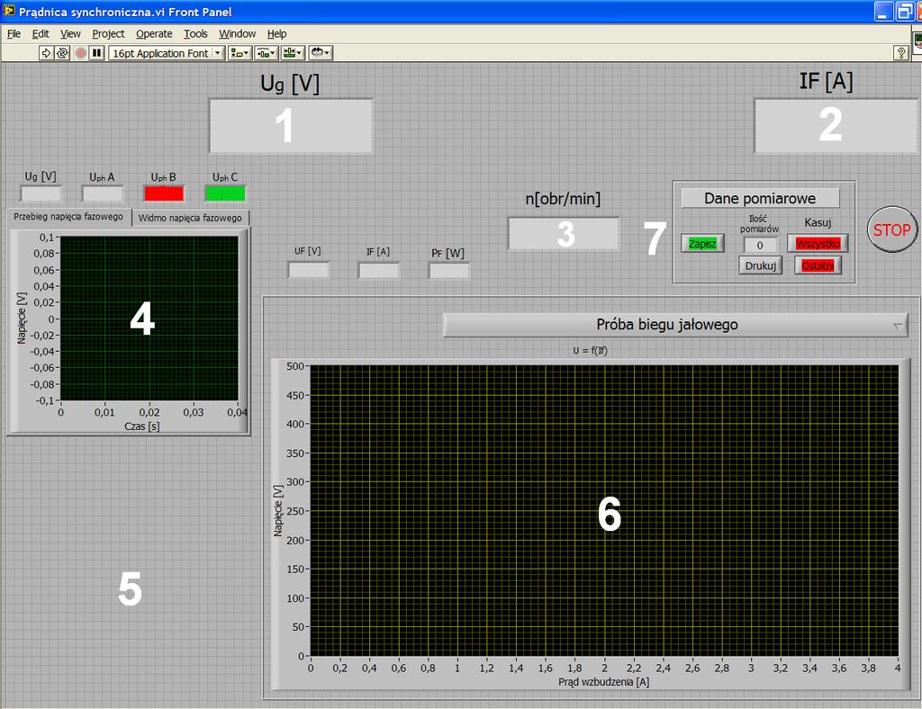This screenshot has height=709, width=922.
Task: Click the Run Continuously button
Action: pos(62,53)
